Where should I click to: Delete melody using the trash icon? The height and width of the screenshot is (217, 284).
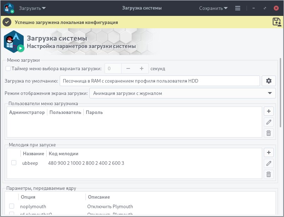(x=269, y=174)
